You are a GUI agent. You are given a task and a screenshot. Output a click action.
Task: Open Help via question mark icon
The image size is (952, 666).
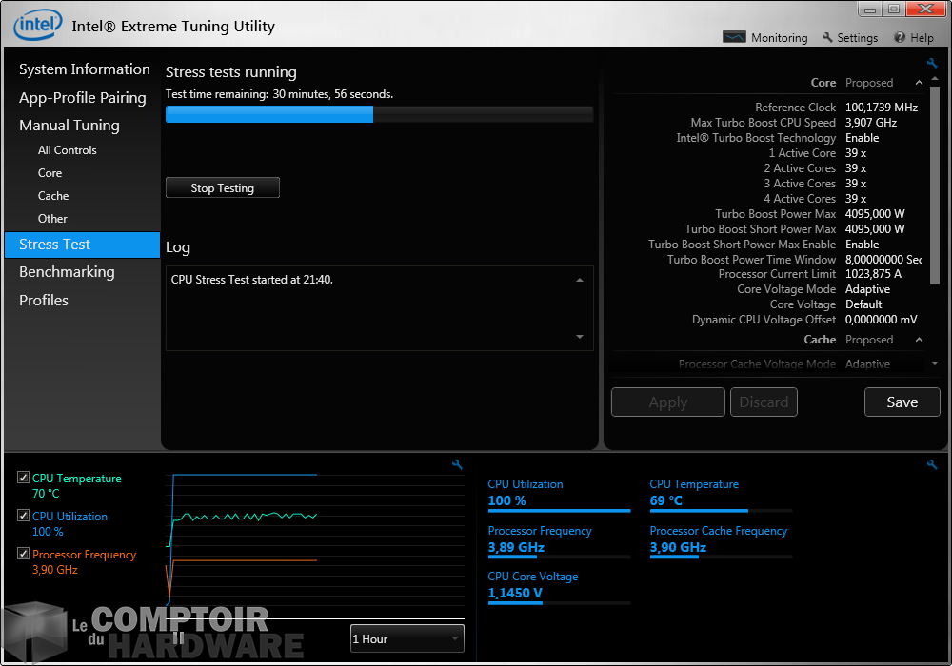coord(900,37)
